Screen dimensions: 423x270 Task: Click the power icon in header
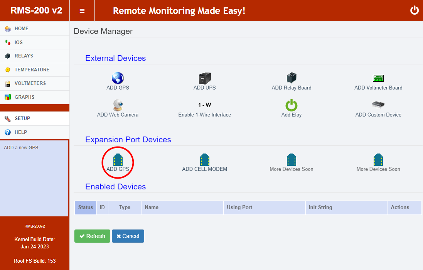[414, 10]
